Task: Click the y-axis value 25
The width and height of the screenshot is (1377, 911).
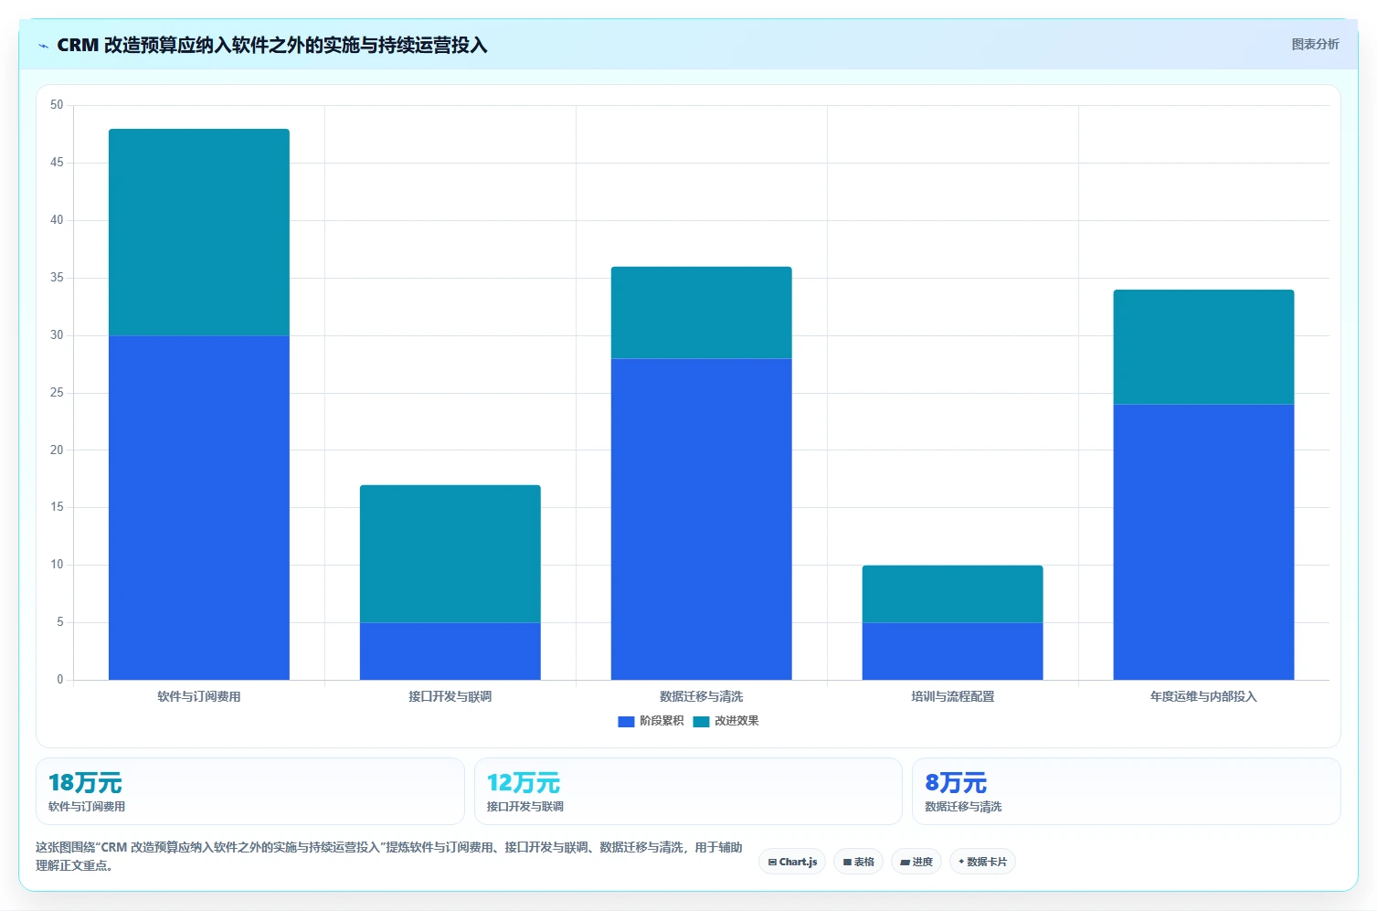Action: (x=58, y=393)
